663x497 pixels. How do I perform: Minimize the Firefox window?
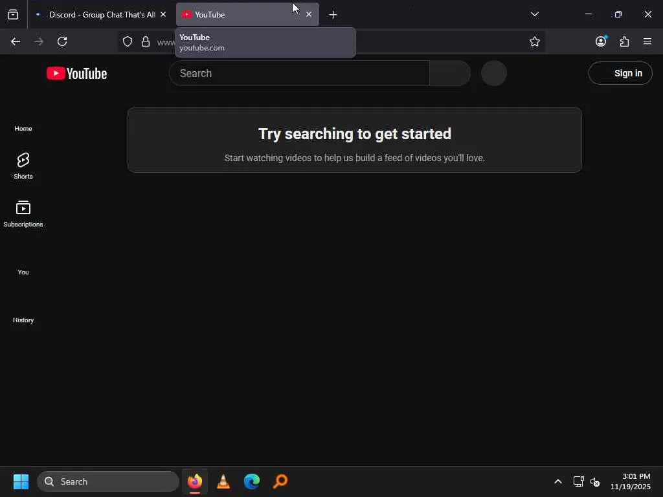coord(588,14)
